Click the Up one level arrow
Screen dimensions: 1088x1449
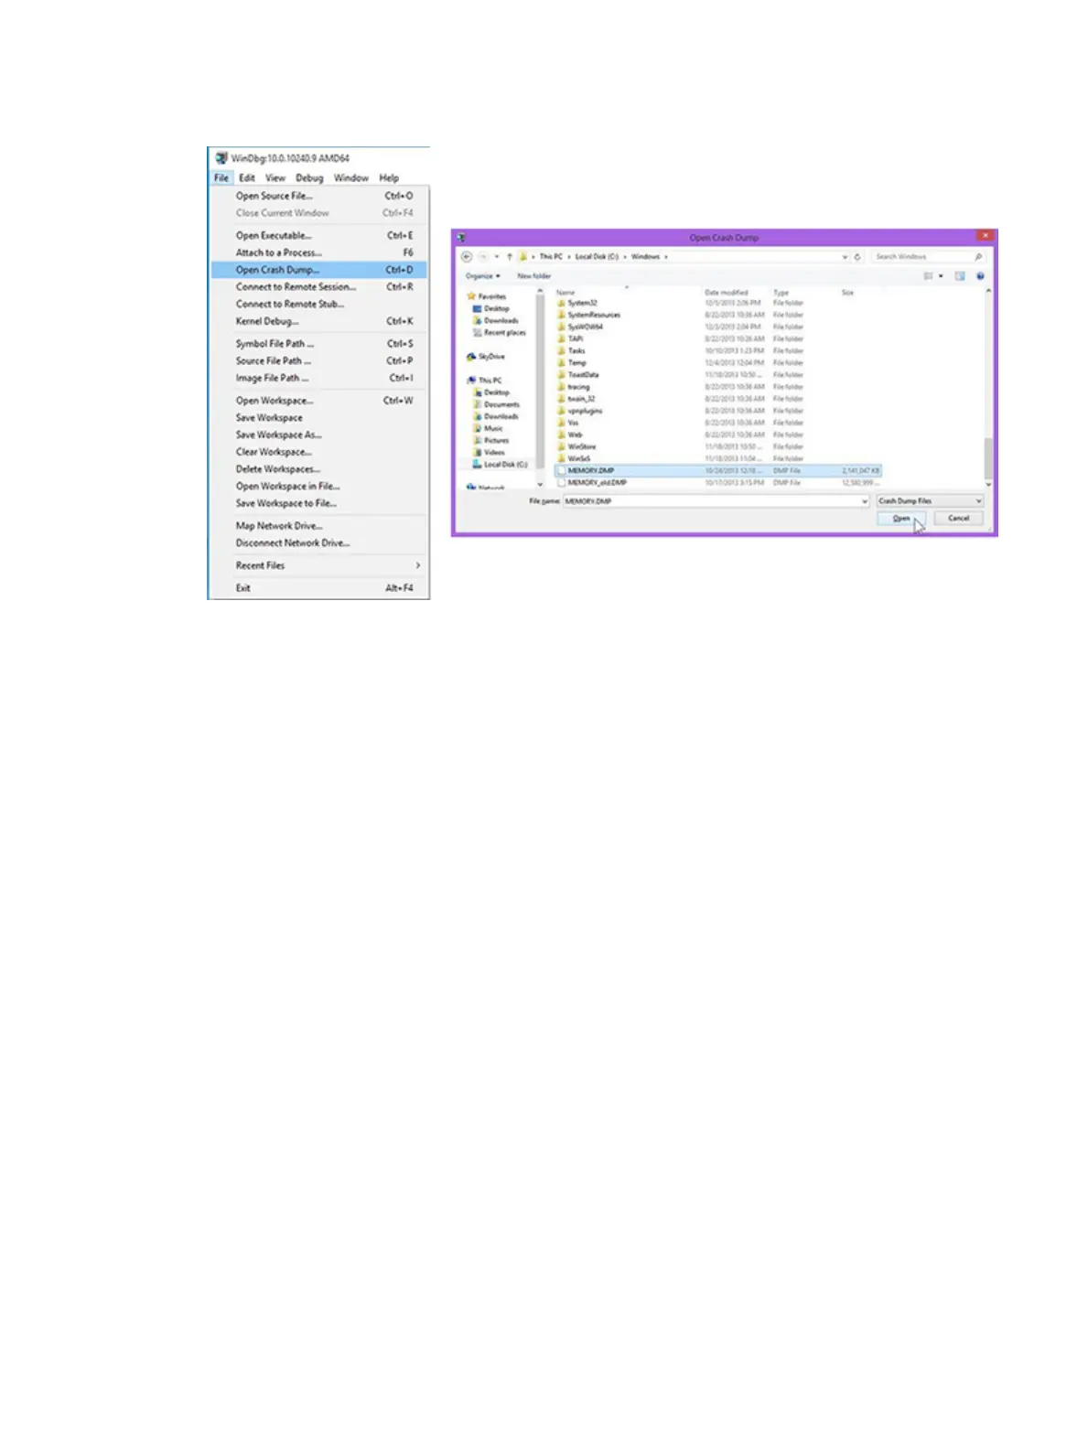pos(510,257)
